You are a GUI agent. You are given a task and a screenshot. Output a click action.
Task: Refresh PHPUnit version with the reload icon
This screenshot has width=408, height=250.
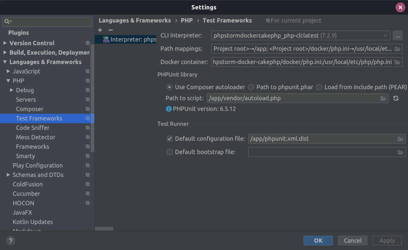[x=396, y=98]
